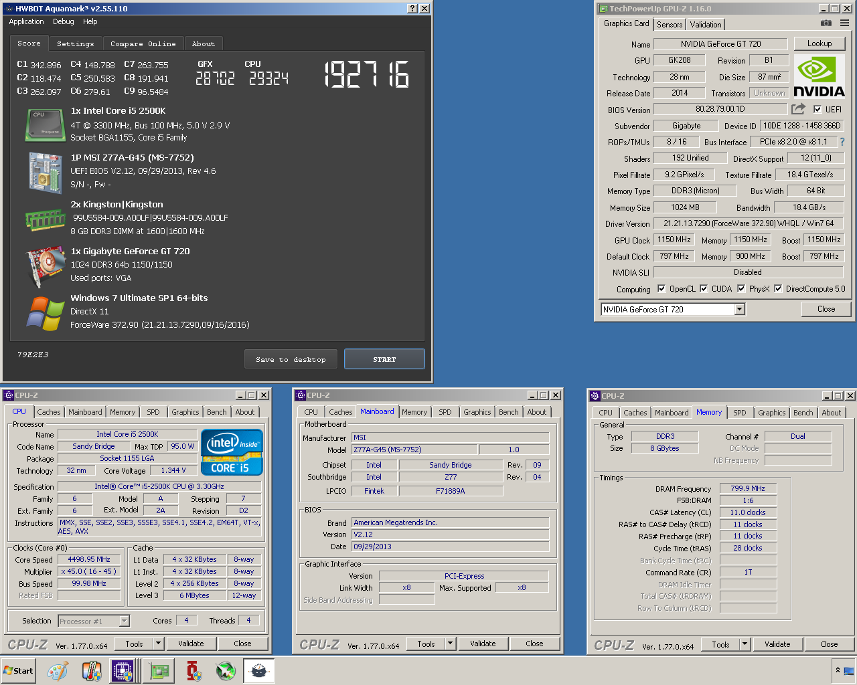
Task: Click the monitor tray icon
Action: click(x=849, y=670)
